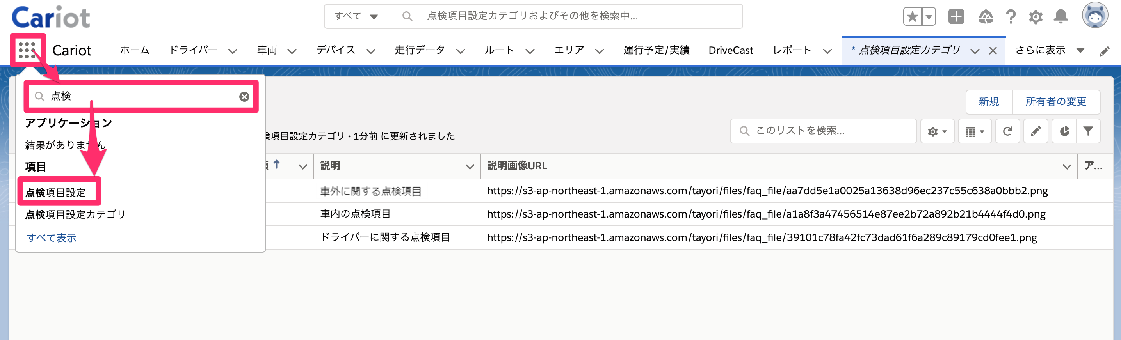Image resolution: width=1121 pixels, height=340 pixels.
Task: Click the inline edit pencil button
Action: [x=1036, y=131]
